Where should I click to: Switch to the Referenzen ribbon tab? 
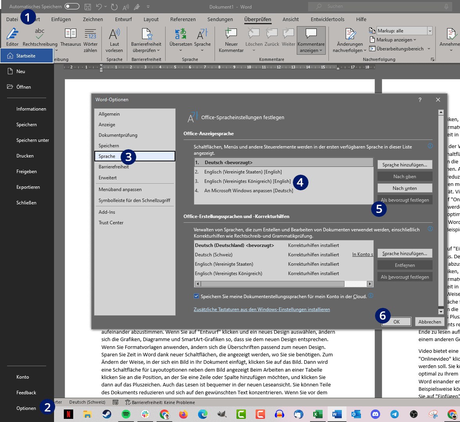pyautogui.click(x=183, y=19)
